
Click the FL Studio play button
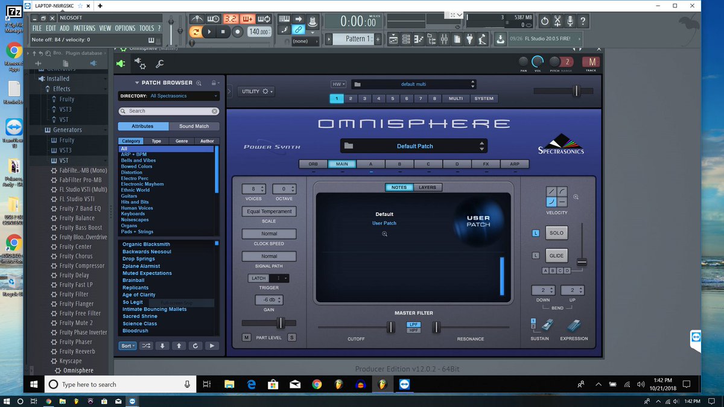coord(209,32)
